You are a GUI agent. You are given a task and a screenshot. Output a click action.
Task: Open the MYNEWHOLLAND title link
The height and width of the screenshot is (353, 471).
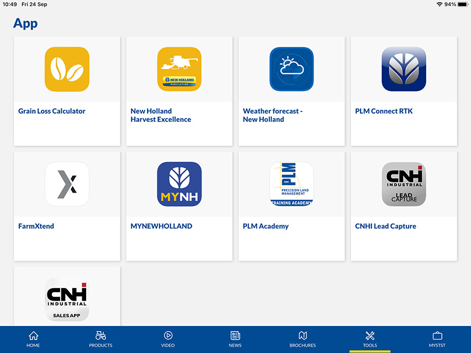pyautogui.click(x=161, y=226)
